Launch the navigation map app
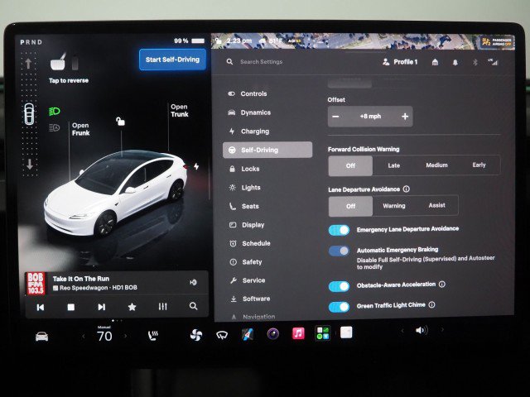This screenshot has height=397, width=530. click(x=248, y=334)
